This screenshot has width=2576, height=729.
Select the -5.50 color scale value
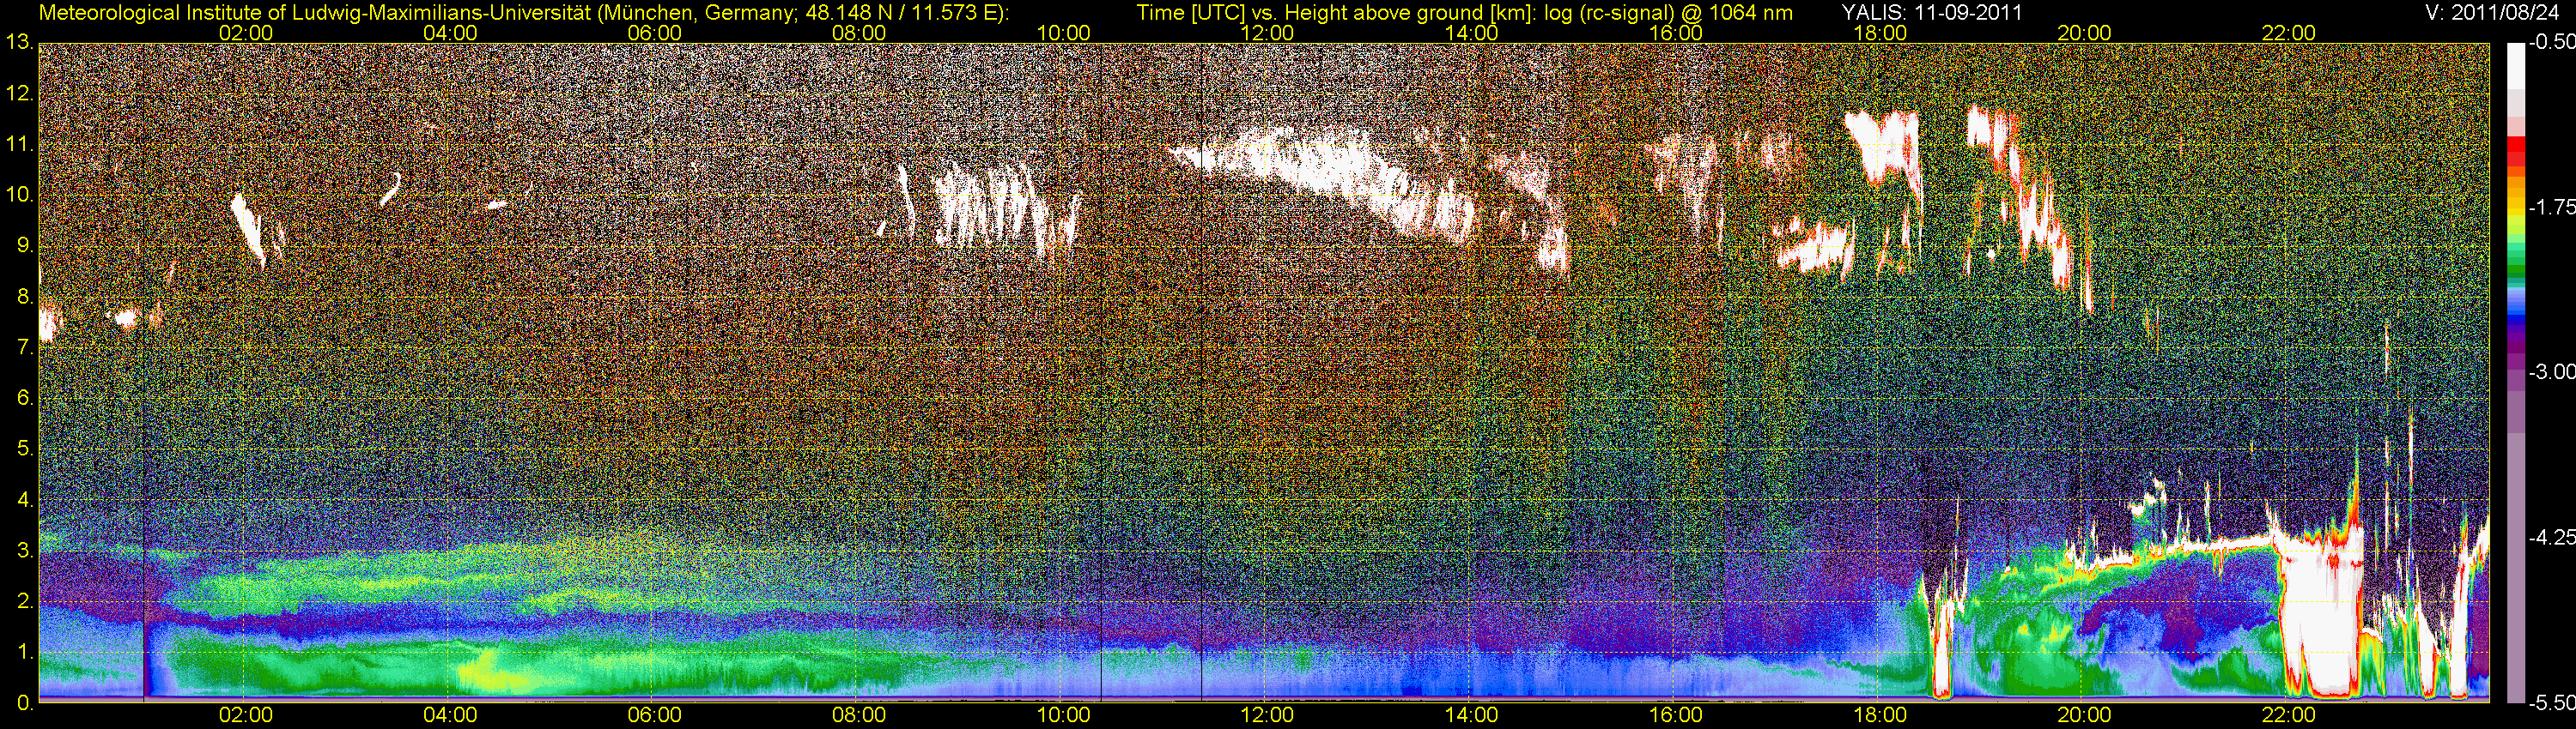[2550, 703]
